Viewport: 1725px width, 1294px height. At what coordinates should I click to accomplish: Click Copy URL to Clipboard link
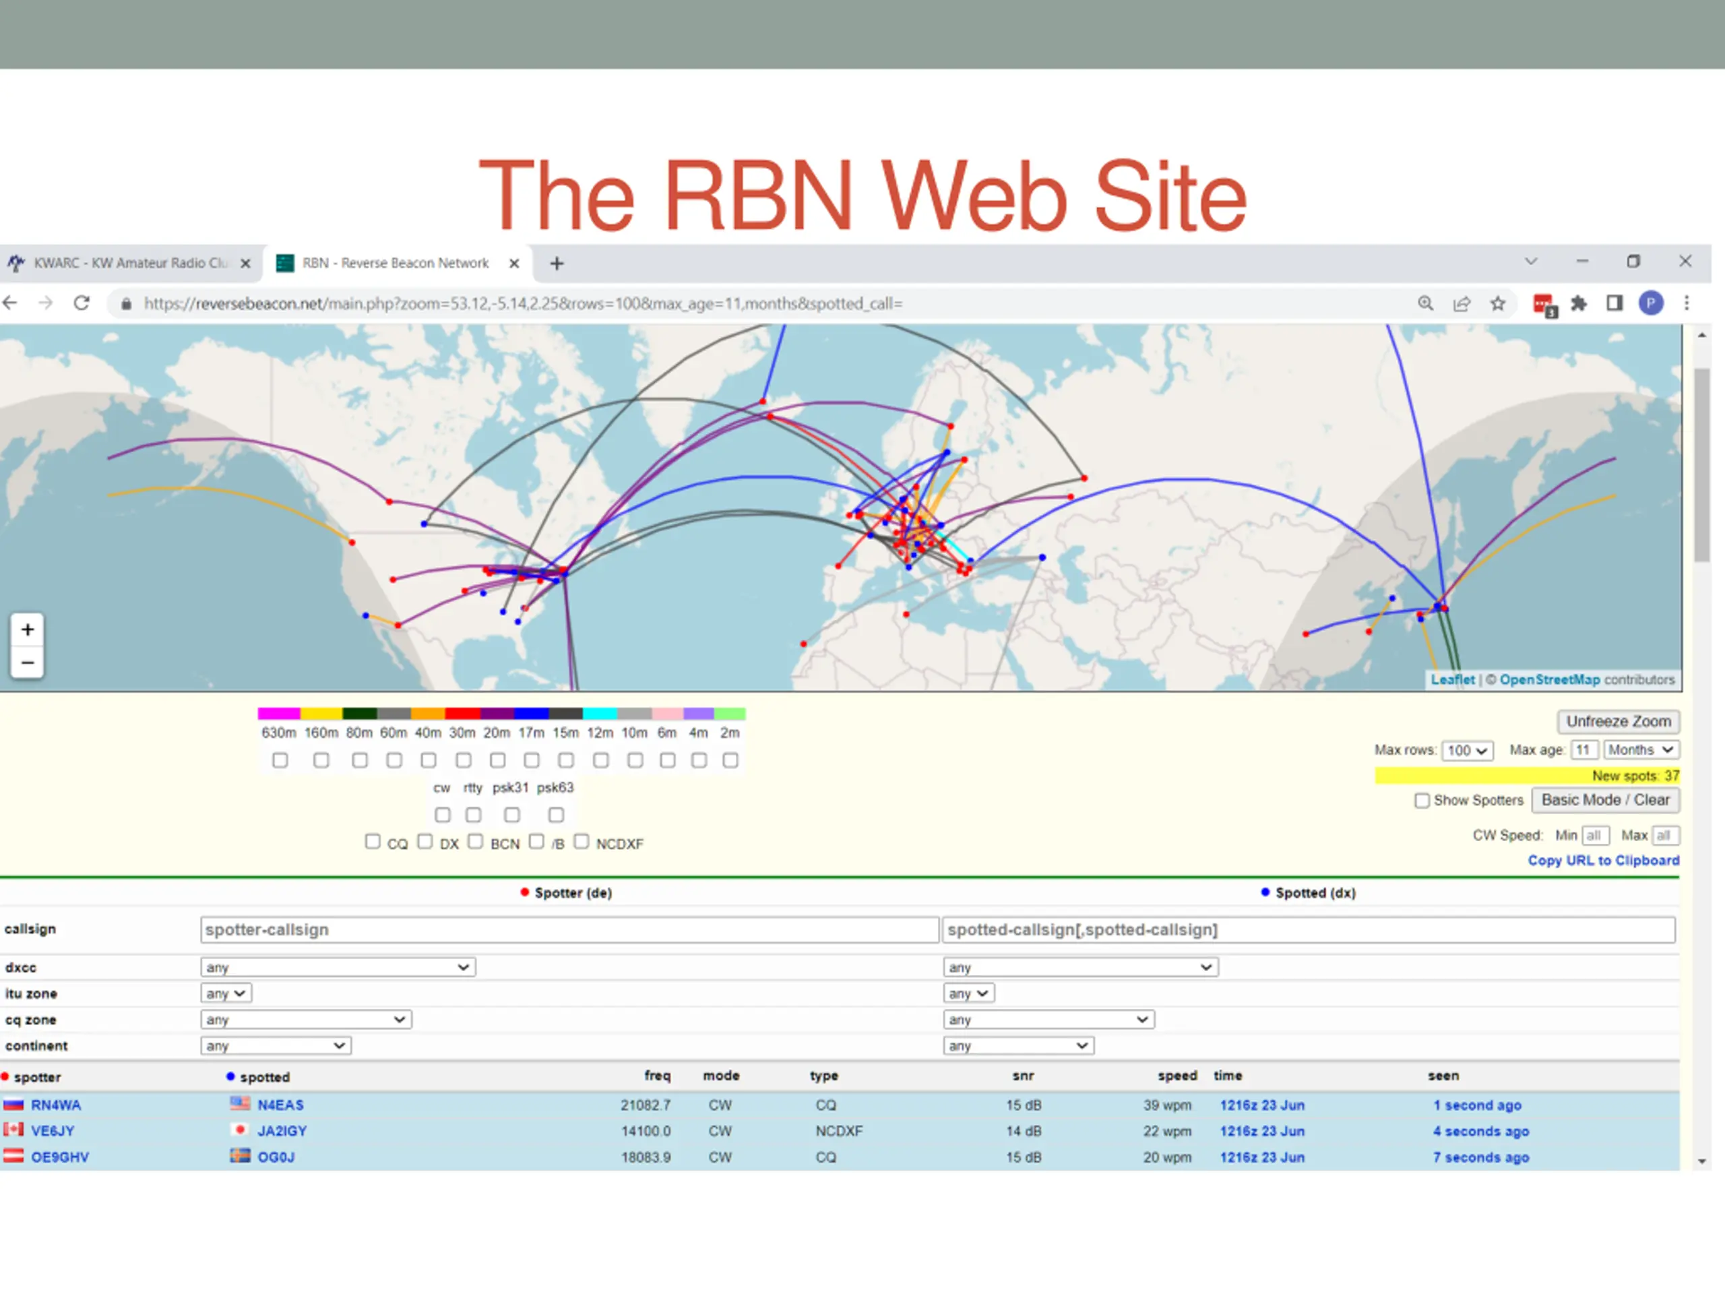click(1603, 861)
